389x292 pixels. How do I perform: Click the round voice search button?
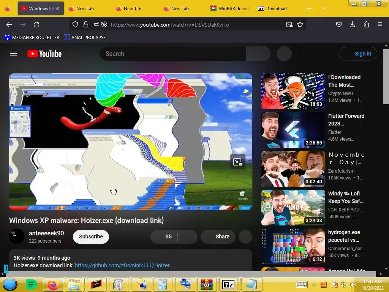(x=284, y=54)
